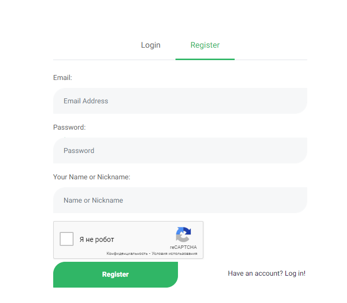Click the "Email:" field label
The height and width of the screenshot is (303, 347).
[x=63, y=77]
